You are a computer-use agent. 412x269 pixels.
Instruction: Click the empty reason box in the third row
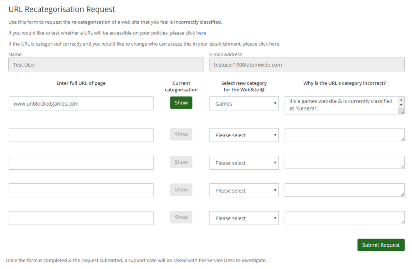click(344, 163)
